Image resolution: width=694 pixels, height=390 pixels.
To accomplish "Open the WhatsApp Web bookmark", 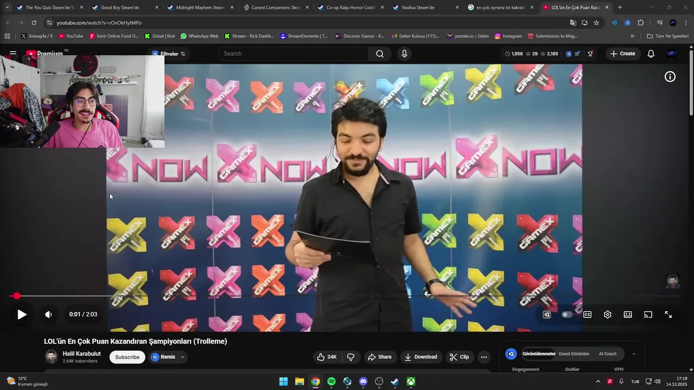I will [200, 36].
